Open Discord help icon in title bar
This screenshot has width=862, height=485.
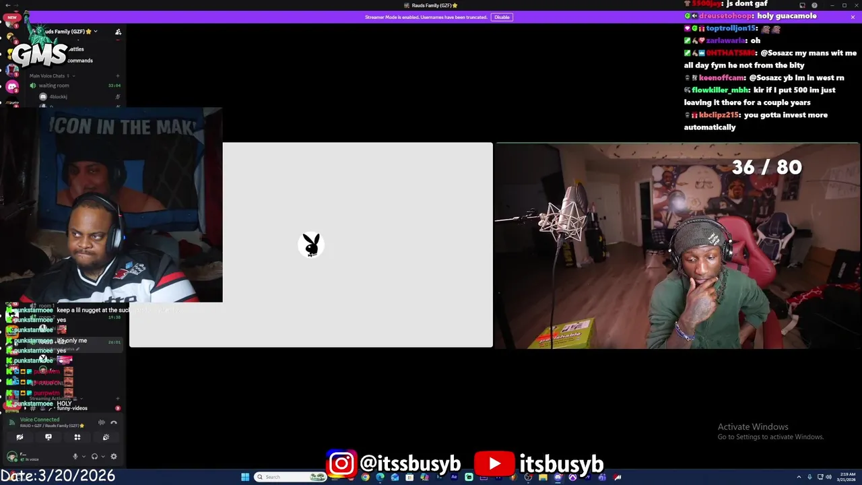tap(814, 5)
